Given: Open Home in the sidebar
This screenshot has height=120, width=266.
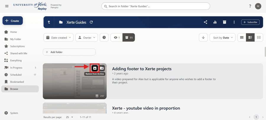Looking at the screenshot, I should tap(20, 32).
